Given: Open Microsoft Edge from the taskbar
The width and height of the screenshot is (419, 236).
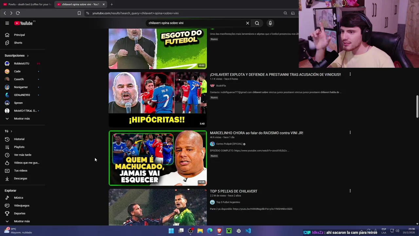Looking at the screenshot, I should (x=209, y=231).
